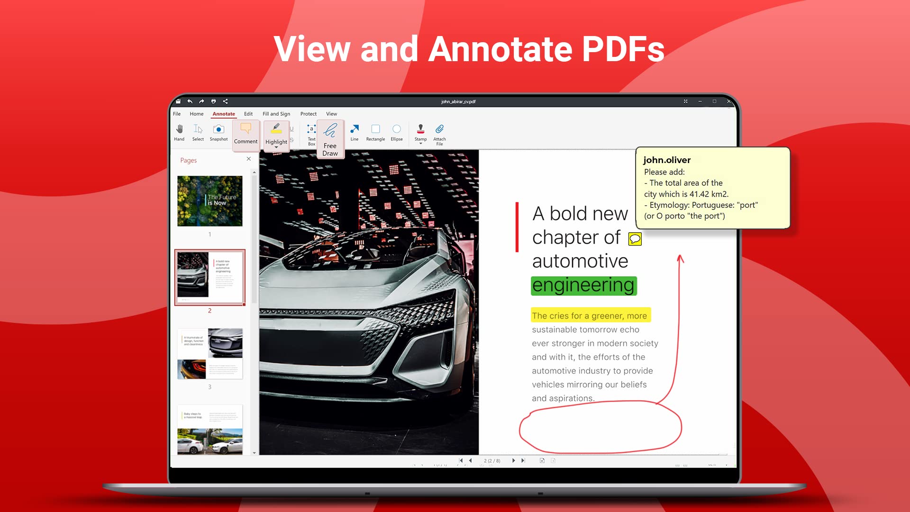Enter a page number in the page field

[491, 460]
